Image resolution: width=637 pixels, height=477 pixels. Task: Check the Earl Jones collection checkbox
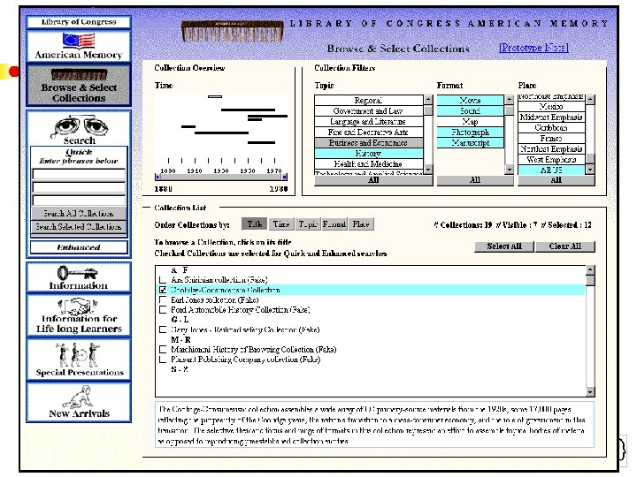click(x=163, y=299)
